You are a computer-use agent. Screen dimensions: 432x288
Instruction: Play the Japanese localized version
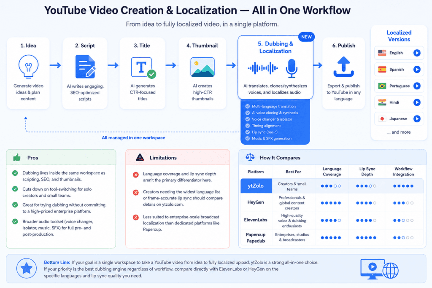tap(417, 118)
